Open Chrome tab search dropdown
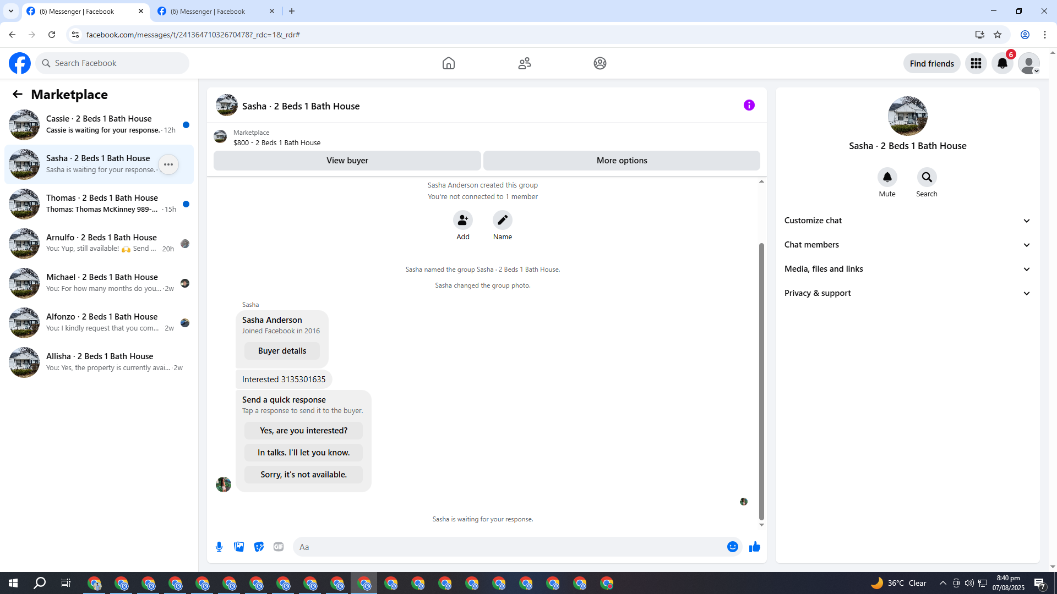The width and height of the screenshot is (1057, 594). (11, 11)
